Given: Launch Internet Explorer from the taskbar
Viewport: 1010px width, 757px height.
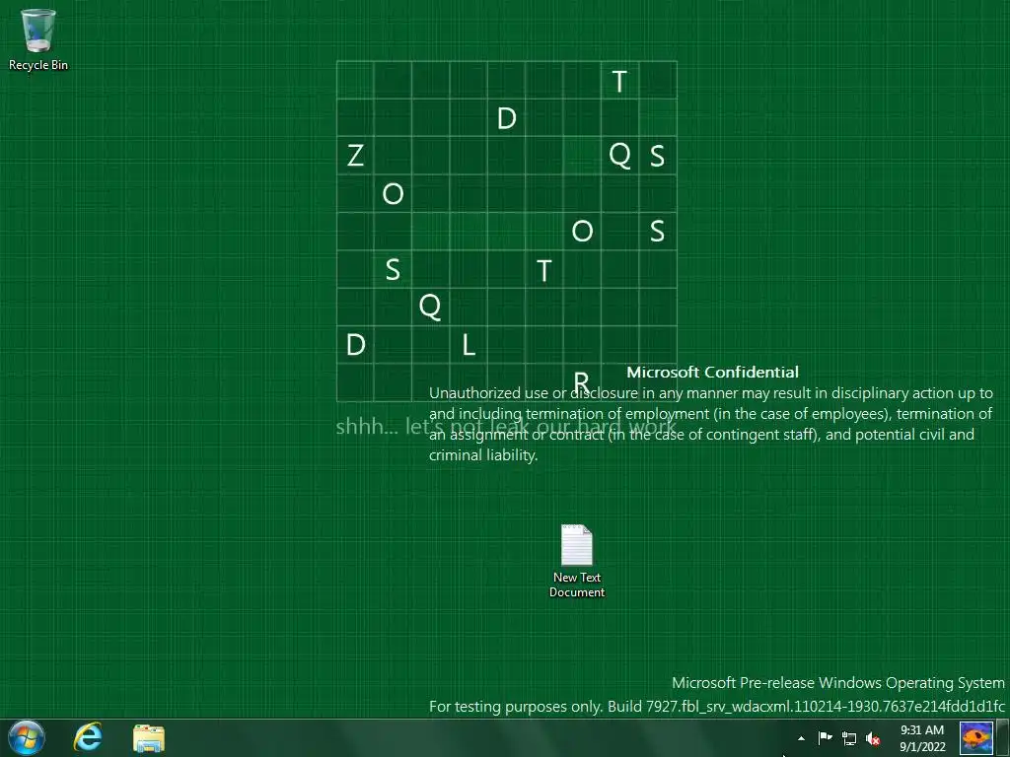Looking at the screenshot, I should click(x=88, y=737).
